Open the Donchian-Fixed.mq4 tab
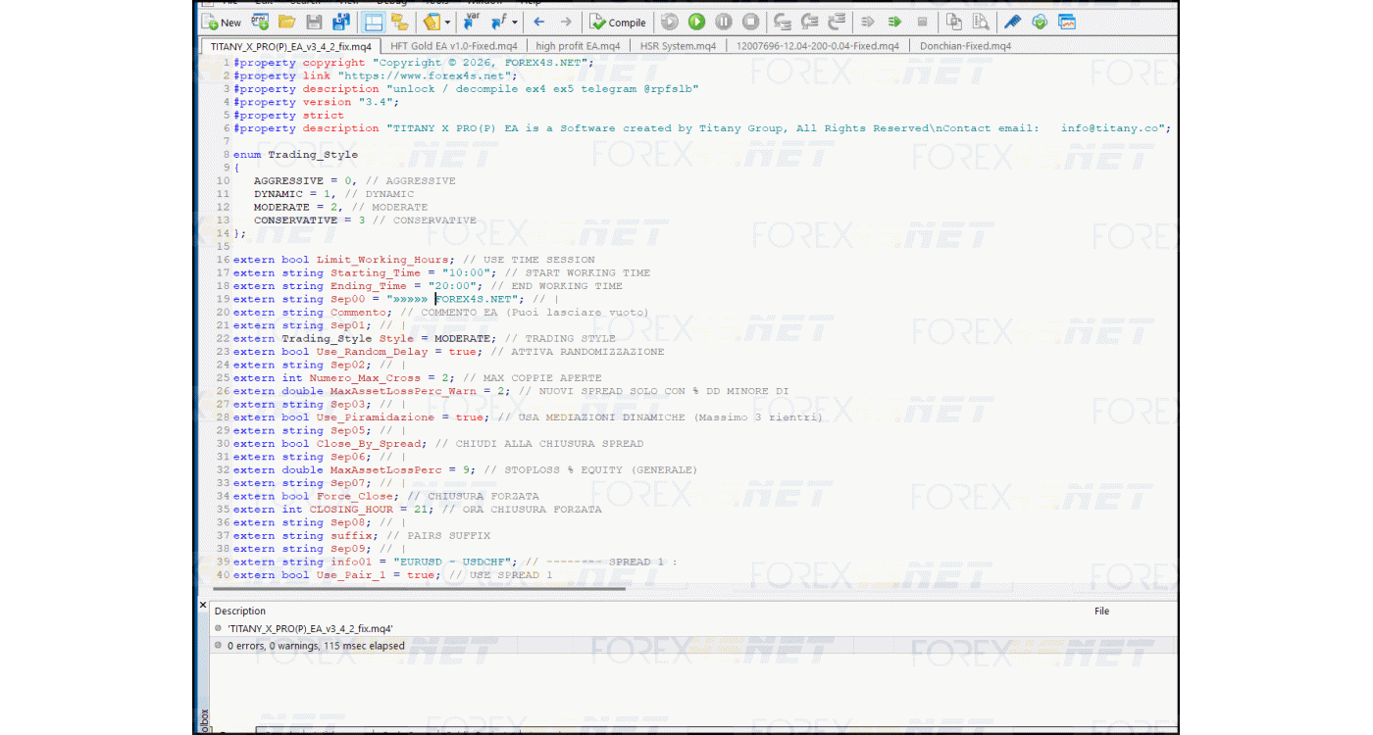1373x735 pixels. 965,46
